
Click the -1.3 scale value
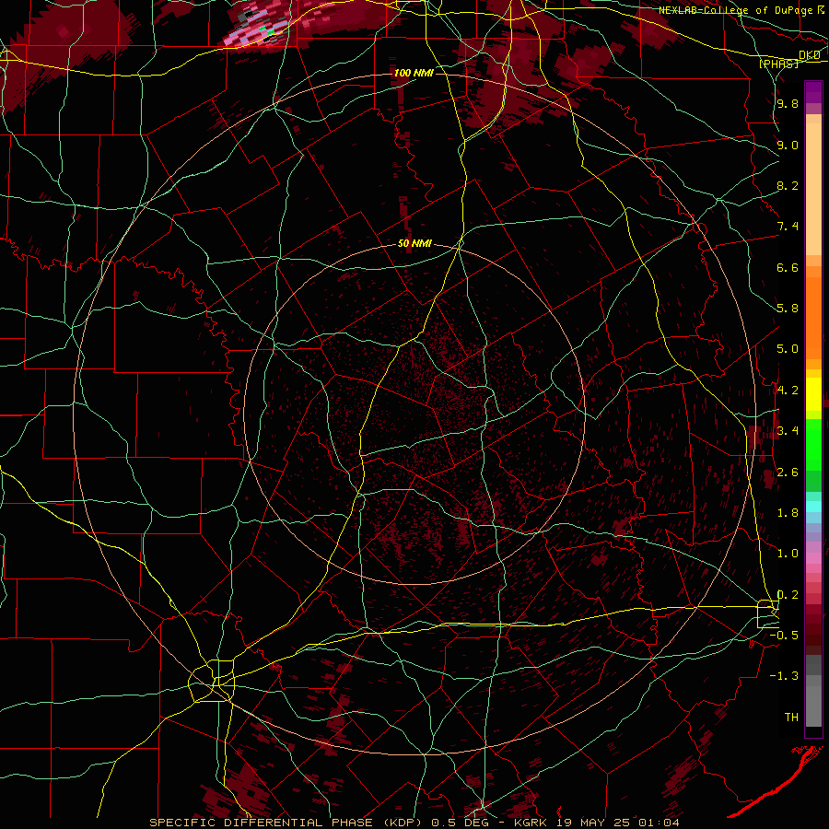[784, 676]
